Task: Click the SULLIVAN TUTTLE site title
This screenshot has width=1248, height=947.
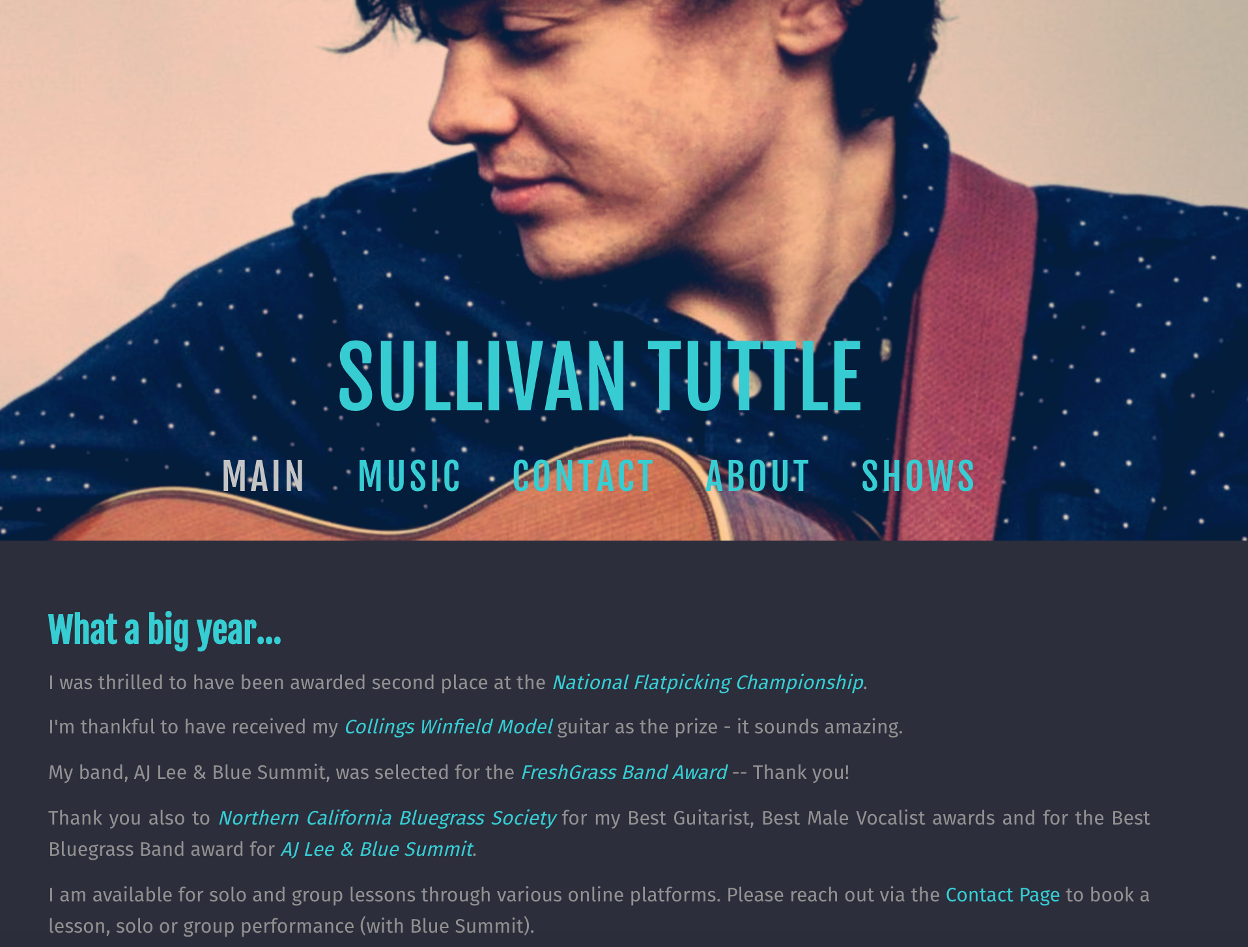Action: tap(600, 378)
